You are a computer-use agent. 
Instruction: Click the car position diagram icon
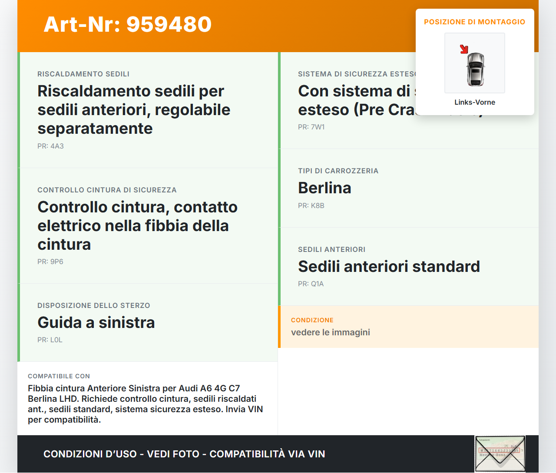[474, 63]
